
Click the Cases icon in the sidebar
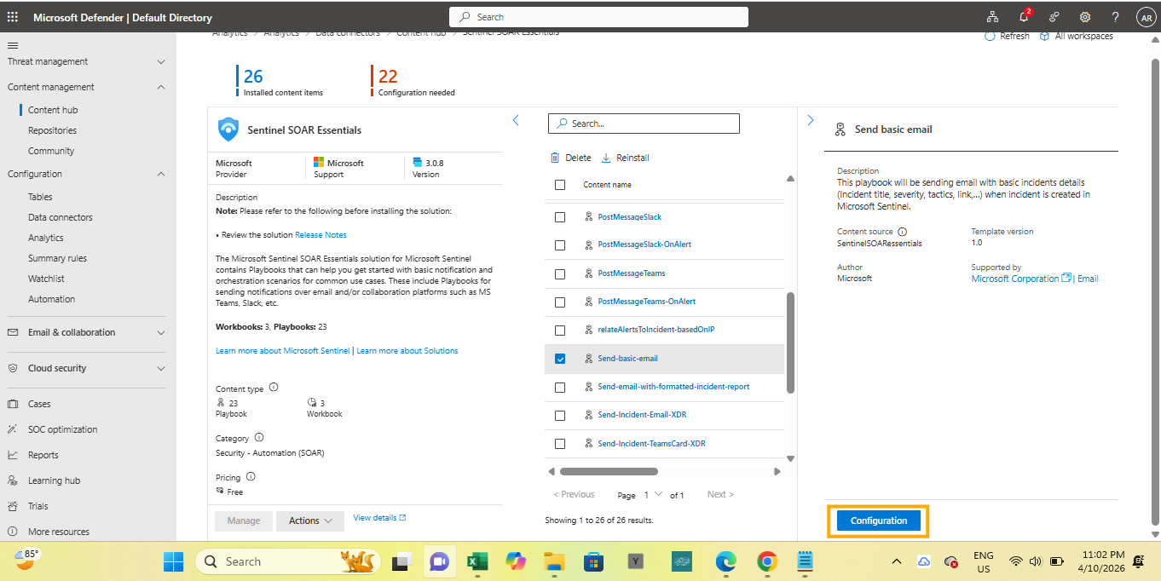coord(13,404)
